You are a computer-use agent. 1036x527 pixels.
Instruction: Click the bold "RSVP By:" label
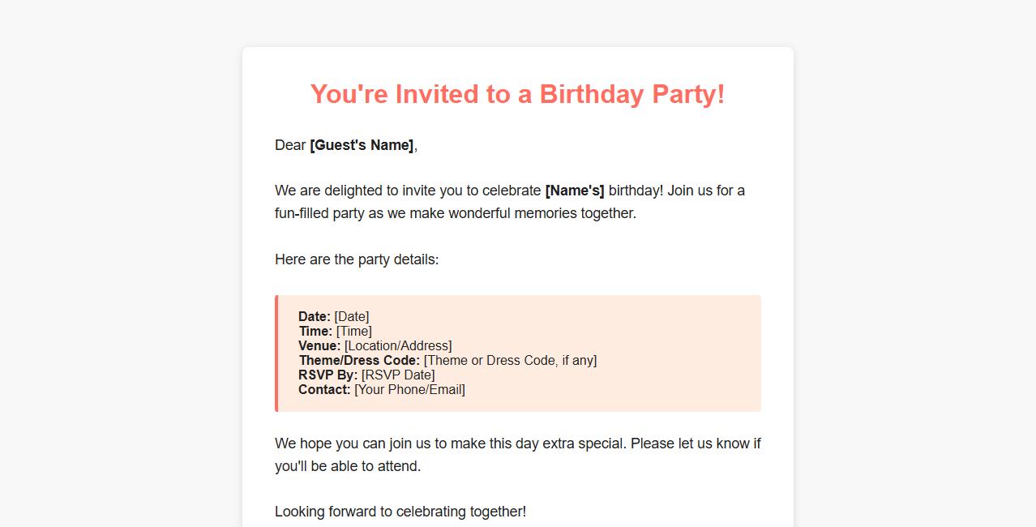[x=327, y=375]
